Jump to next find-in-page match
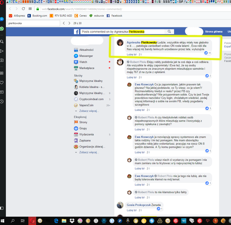Image resolution: width=231 pixels, height=225 pixels. [x=69, y=23]
